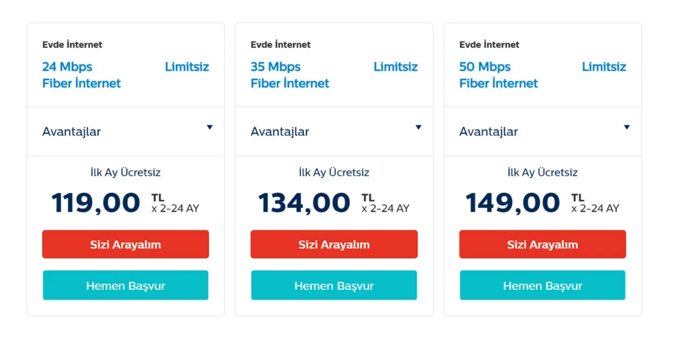Click Sizi Arayalım for the 119,00 TL plan
This screenshot has height=355, width=682.
[x=126, y=244]
